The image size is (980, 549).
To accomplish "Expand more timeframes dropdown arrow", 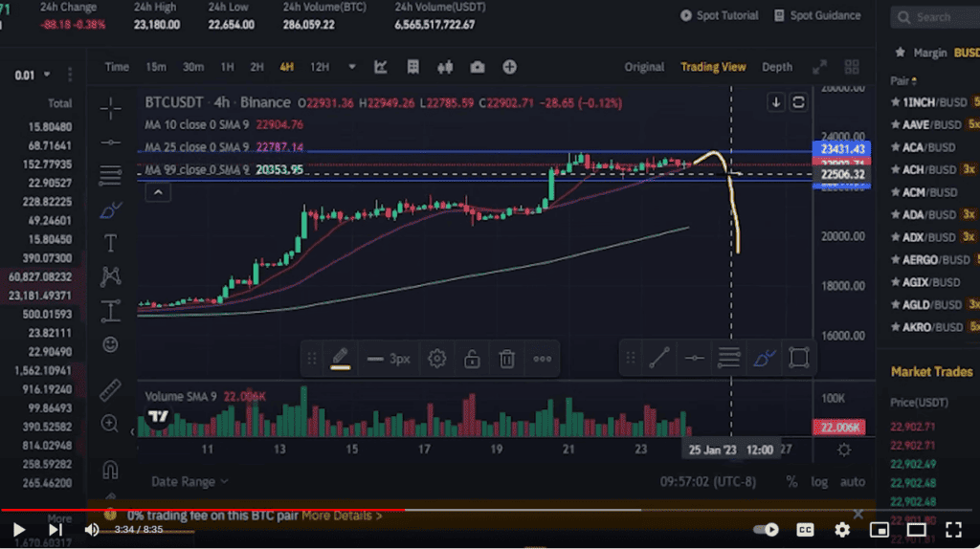I will (x=352, y=67).
